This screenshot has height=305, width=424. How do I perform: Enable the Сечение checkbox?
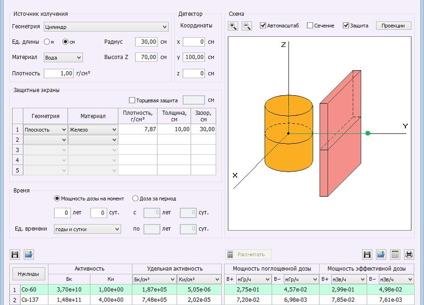coord(310,26)
